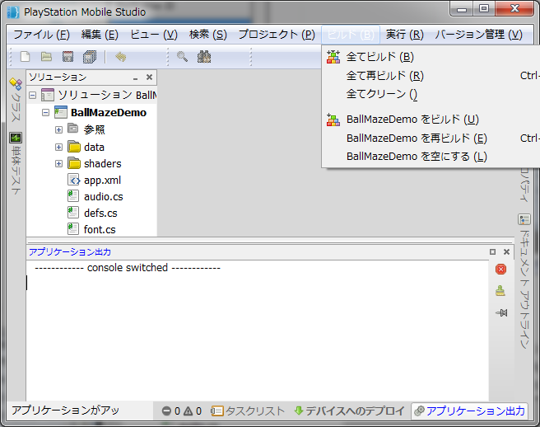Click the アプリケーションがアッ status message
This screenshot has height=427, width=540.
tap(65, 411)
